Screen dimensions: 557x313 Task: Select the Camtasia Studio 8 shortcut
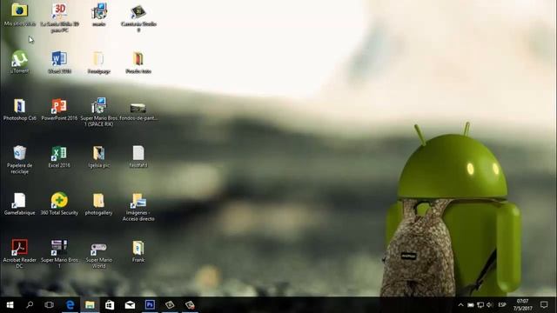(x=138, y=17)
